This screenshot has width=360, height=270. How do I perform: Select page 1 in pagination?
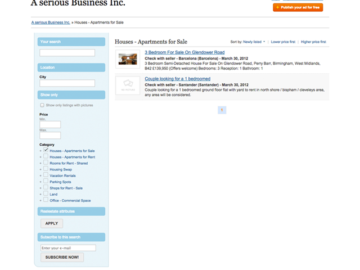[222, 110]
